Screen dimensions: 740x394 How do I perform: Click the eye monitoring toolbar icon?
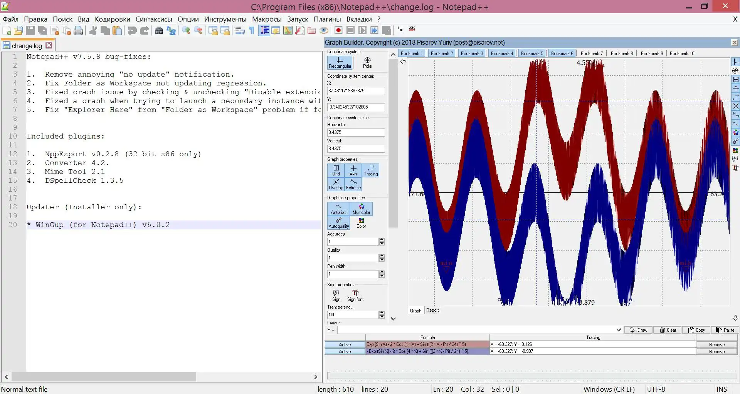tap(324, 31)
